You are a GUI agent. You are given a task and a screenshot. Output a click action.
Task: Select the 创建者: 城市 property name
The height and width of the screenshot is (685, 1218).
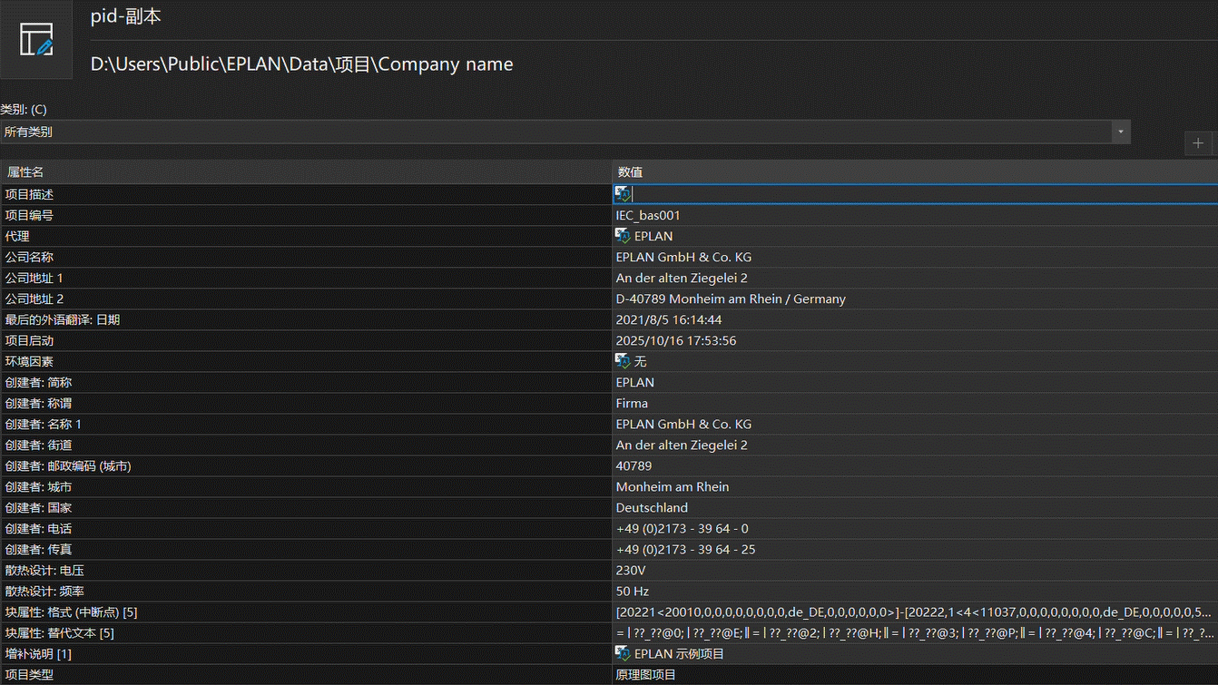click(38, 486)
